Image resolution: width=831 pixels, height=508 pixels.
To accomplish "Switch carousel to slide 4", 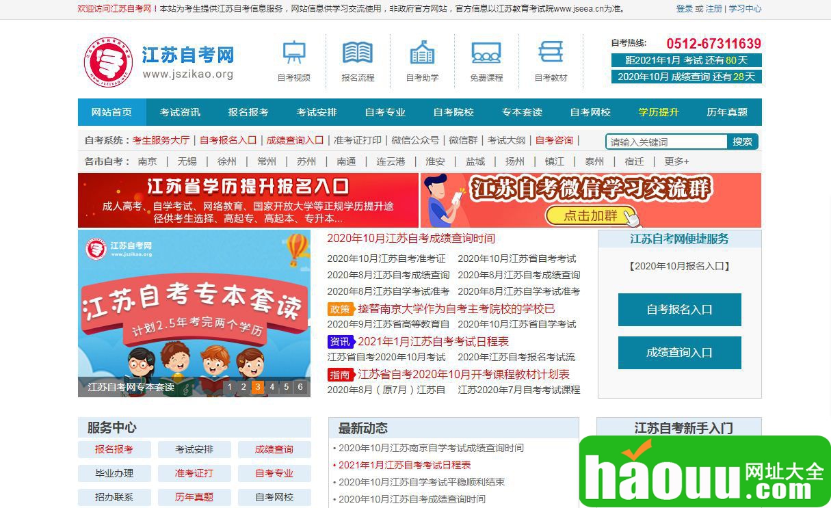I will [x=272, y=387].
